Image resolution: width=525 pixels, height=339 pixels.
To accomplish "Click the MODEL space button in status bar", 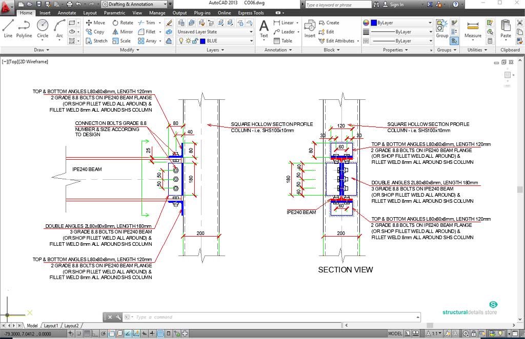I will coord(395,333).
